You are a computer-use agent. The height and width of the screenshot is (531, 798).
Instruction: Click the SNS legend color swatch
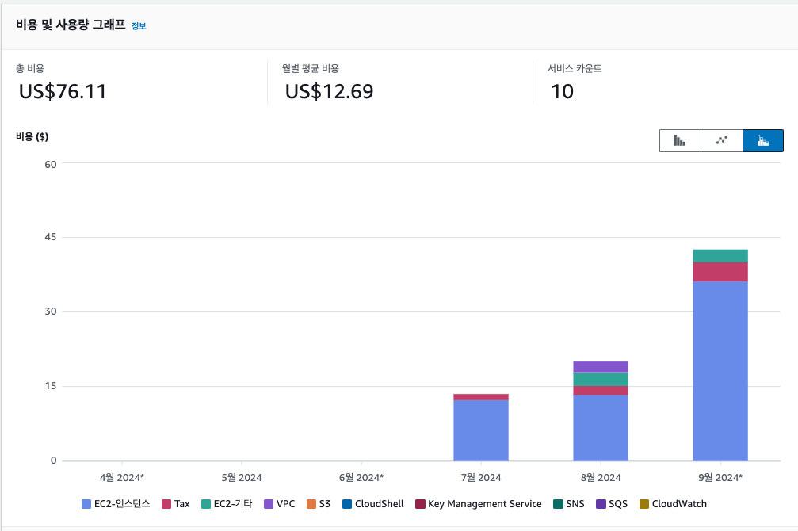[559, 504]
